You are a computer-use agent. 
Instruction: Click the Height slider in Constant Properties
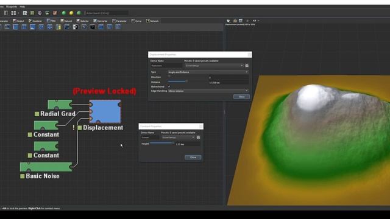coord(162,143)
